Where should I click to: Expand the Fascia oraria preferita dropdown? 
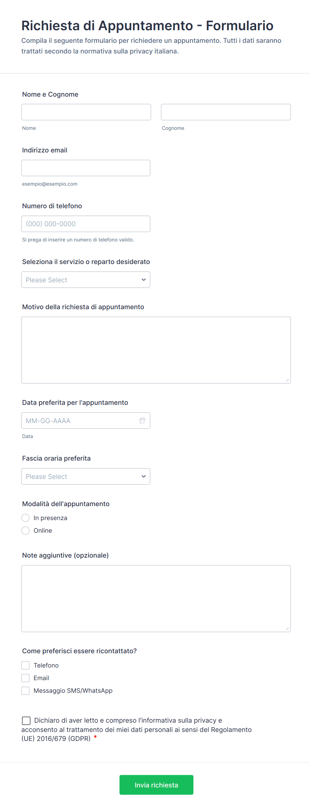pyautogui.click(x=86, y=476)
